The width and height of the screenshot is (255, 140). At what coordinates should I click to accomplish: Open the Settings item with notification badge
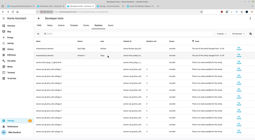click(x=17, y=121)
